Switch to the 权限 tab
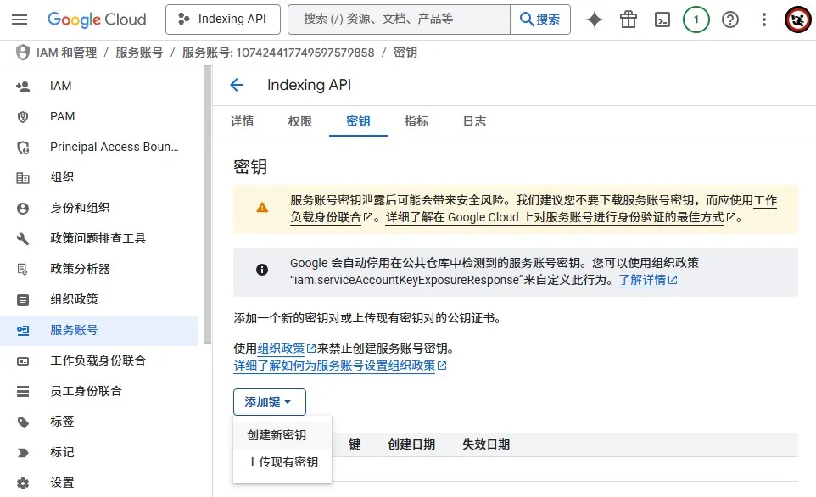The width and height of the screenshot is (816, 497). pos(299,121)
